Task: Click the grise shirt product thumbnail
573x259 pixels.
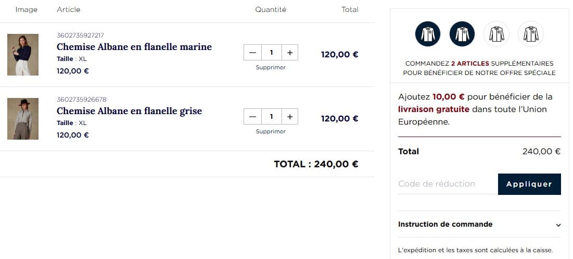Action: 23,119
